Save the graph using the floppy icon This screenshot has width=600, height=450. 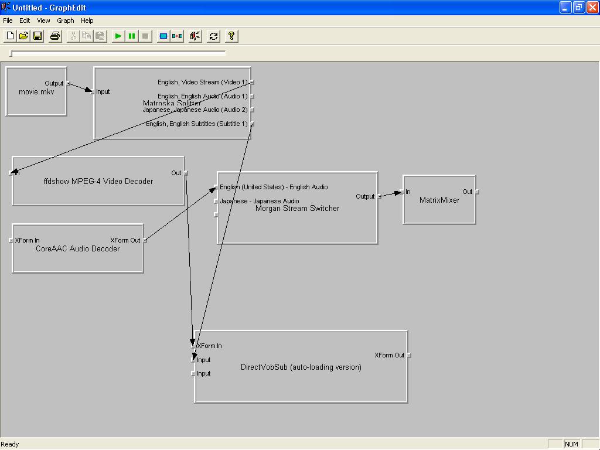(x=37, y=36)
